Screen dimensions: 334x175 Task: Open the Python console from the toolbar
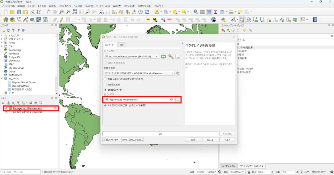coord(223,20)
